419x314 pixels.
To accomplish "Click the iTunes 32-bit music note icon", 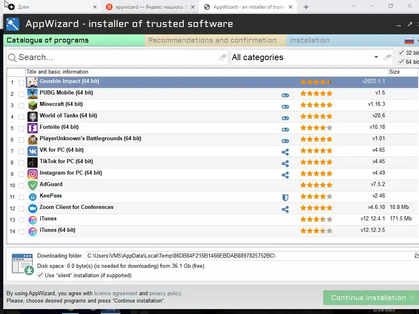I will [x=33, y=220].
